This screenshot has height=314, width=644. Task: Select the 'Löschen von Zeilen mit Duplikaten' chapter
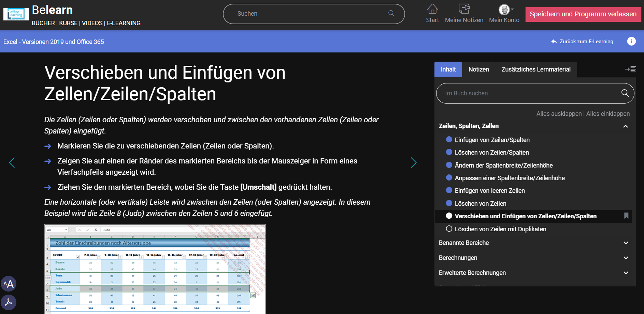click(500, 229)
